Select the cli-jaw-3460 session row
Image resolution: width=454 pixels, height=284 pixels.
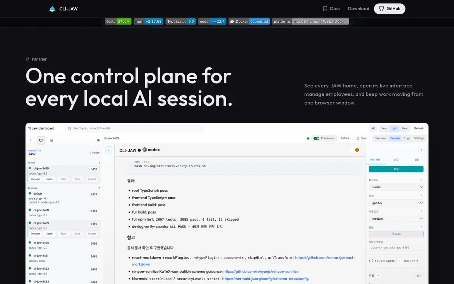click(63, 245)
